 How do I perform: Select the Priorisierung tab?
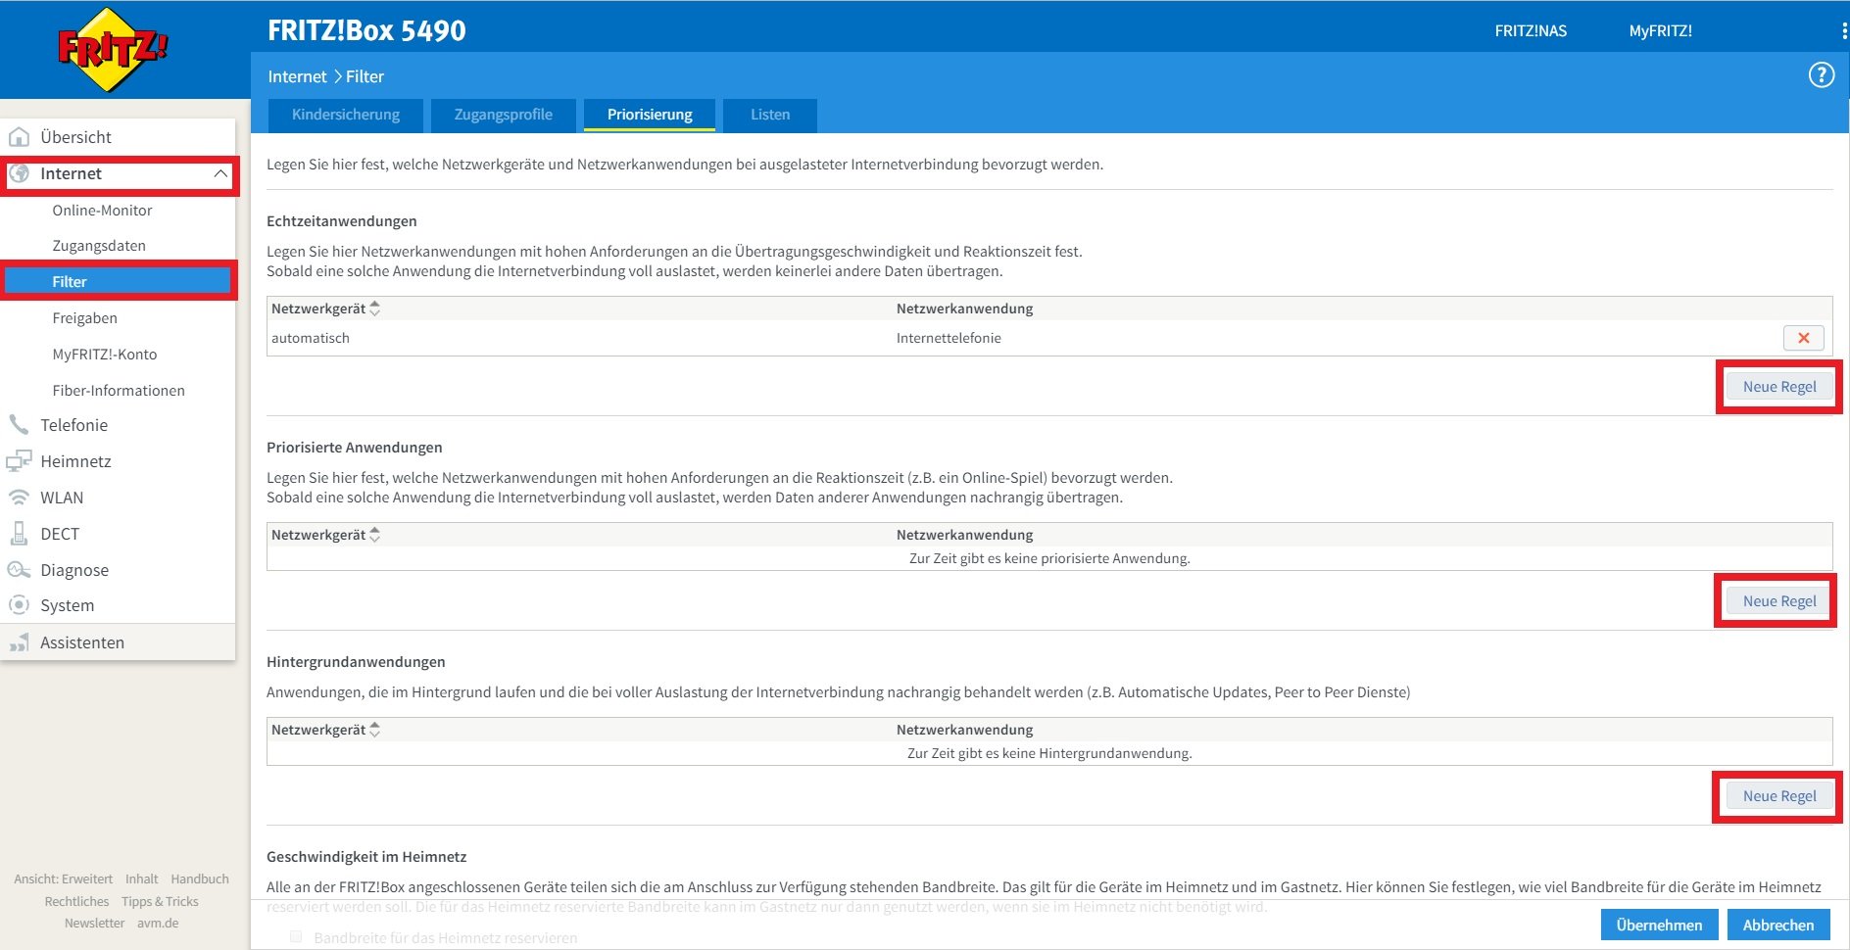tap(650, 115)
